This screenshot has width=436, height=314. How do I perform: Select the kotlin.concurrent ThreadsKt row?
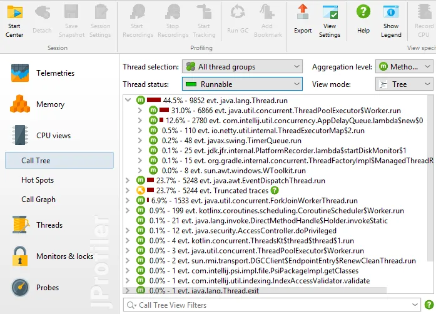(x=245, y=241)
